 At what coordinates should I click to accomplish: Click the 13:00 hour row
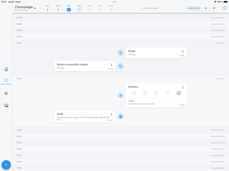121,130
